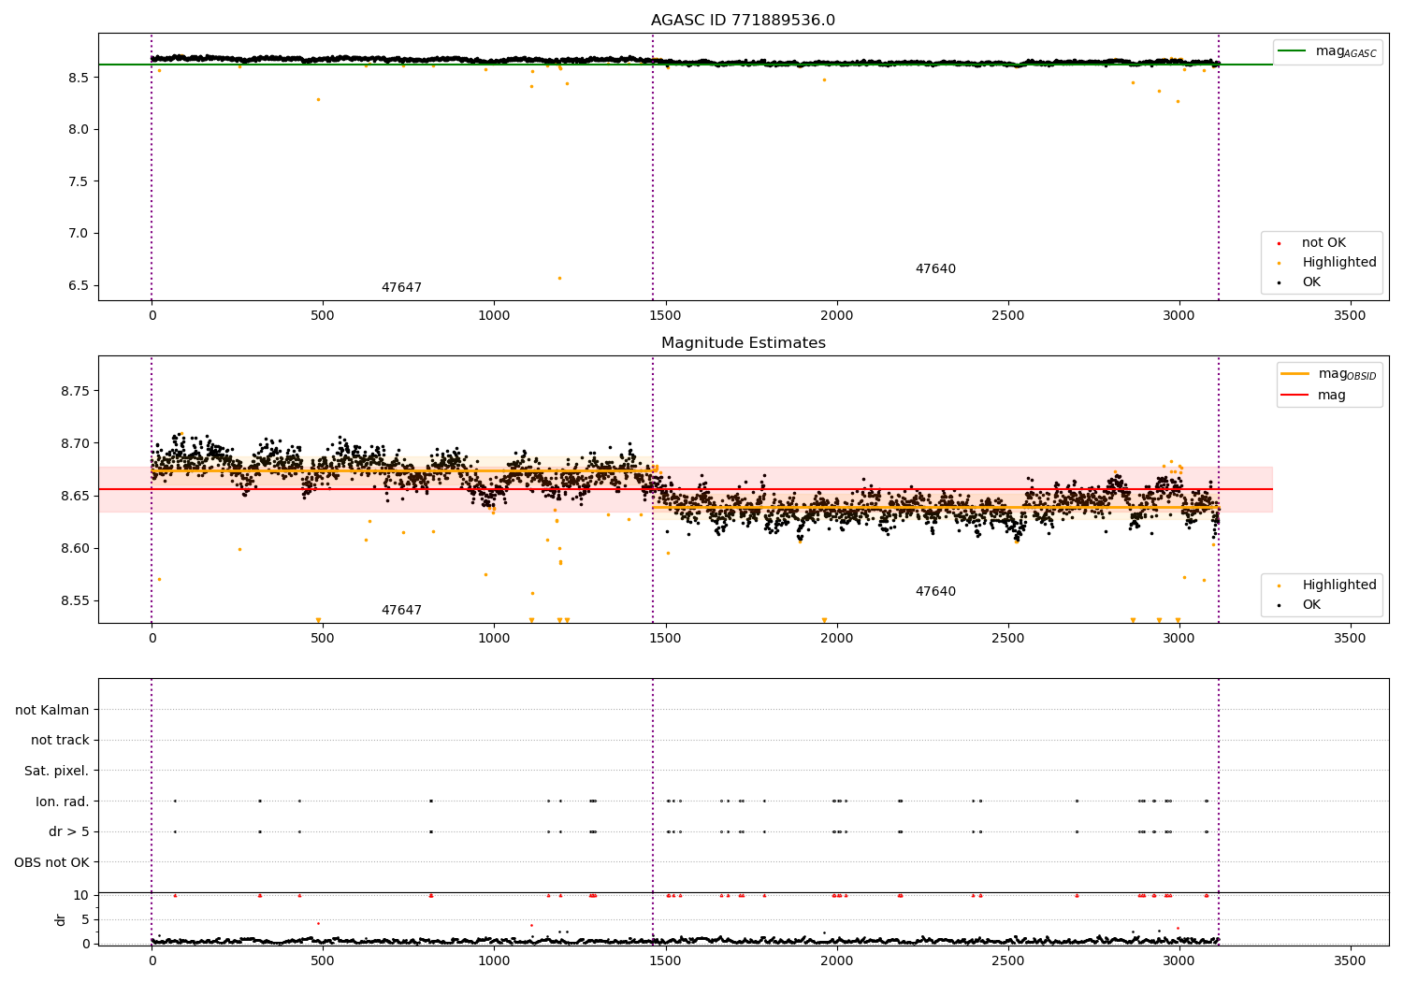Click the "OBS not OK" row label

pyautogui.click(x=51, y=862)
